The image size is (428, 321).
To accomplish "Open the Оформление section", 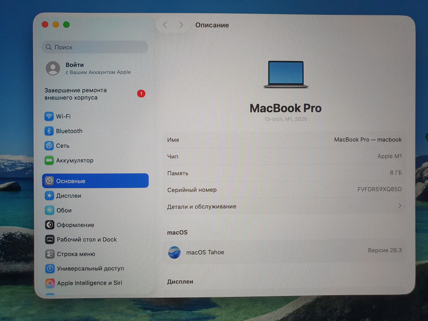I will [x=95, y=225].
